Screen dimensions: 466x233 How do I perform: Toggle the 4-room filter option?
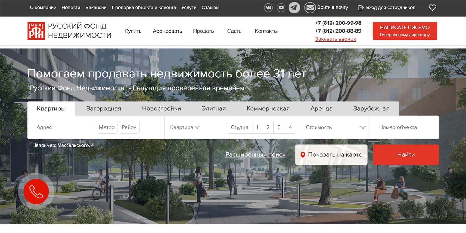[290, 127]
